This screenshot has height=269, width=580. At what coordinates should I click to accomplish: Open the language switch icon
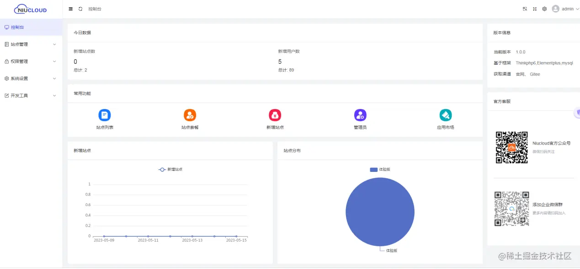pyautogui.click(x=525, y=9)
